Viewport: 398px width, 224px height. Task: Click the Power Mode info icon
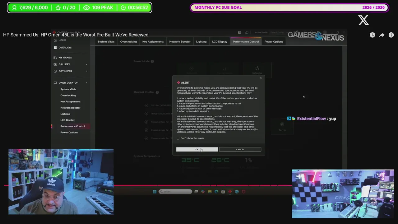152,61
